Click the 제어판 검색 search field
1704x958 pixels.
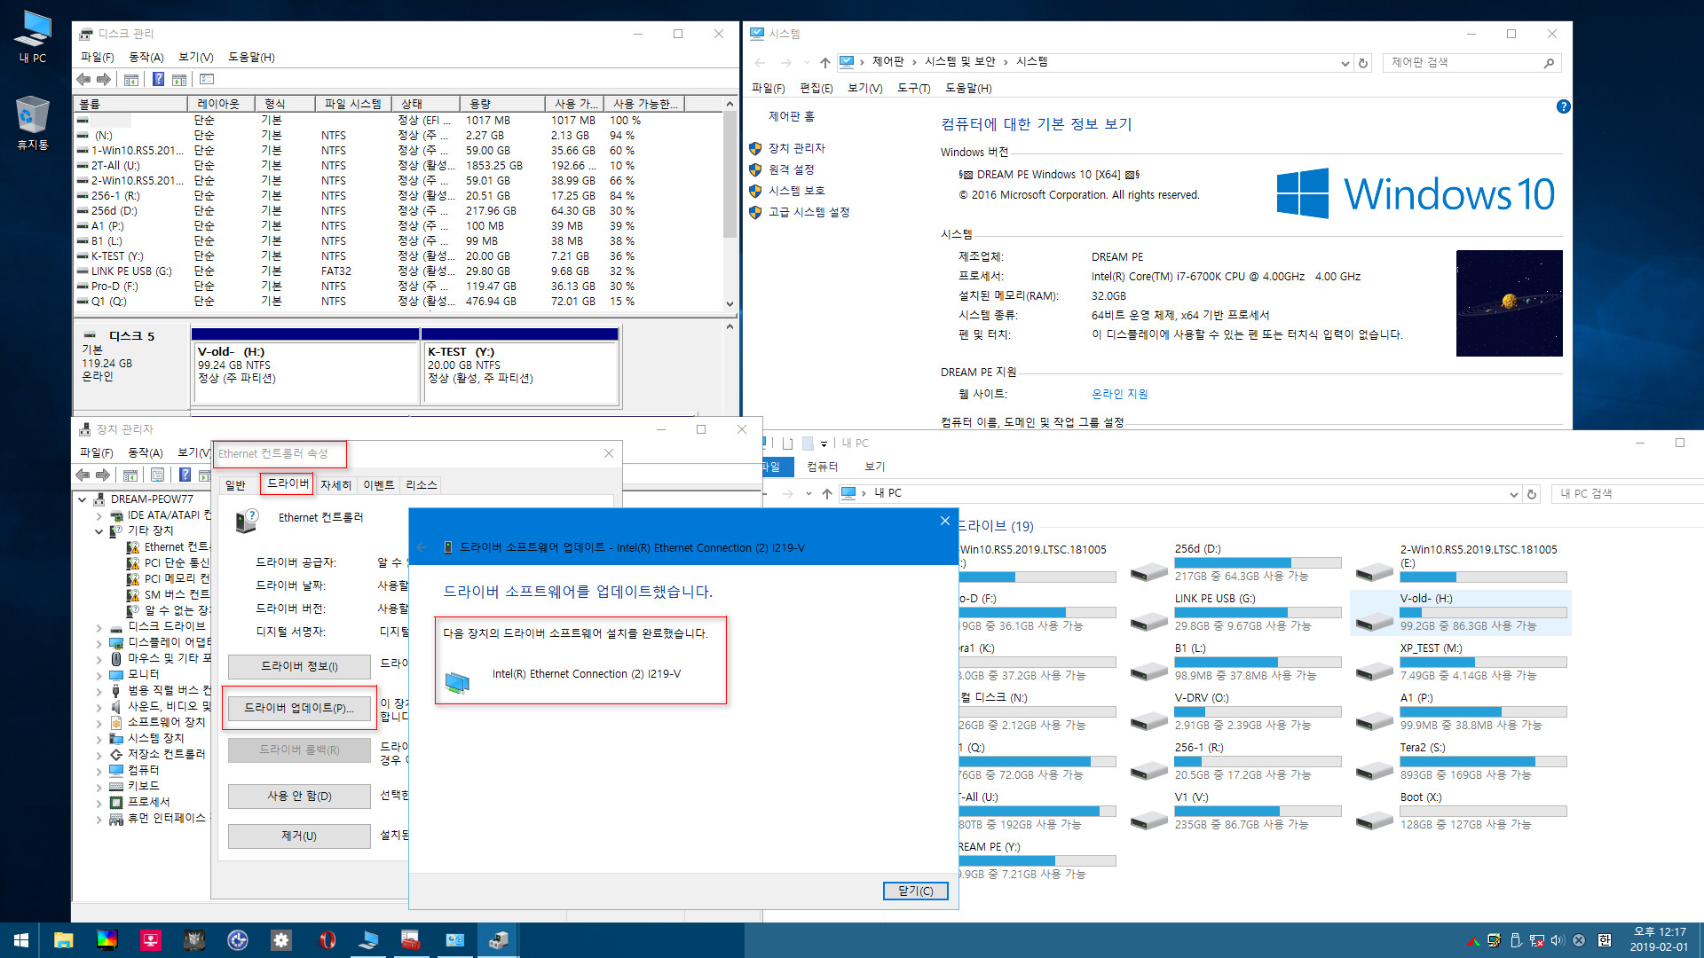click(1463, 63)
